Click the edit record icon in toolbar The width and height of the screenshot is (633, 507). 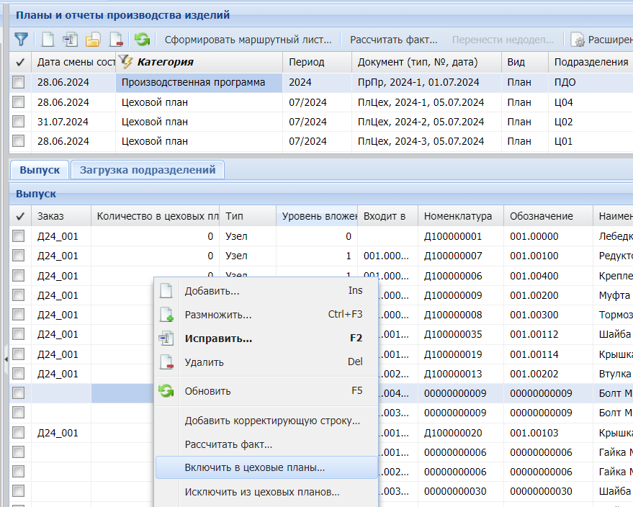[x=70, y=40]
